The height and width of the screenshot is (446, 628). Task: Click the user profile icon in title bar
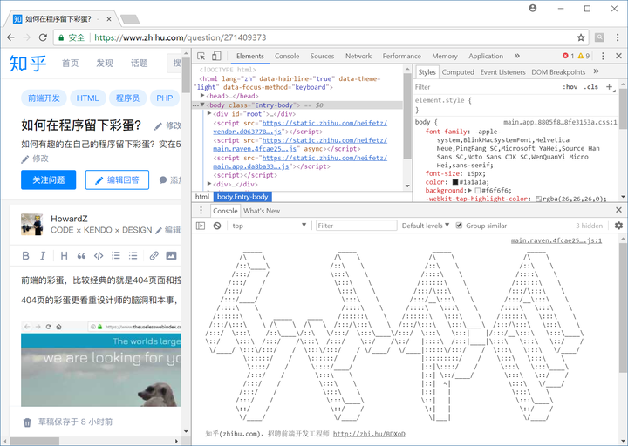coord(533,8)
